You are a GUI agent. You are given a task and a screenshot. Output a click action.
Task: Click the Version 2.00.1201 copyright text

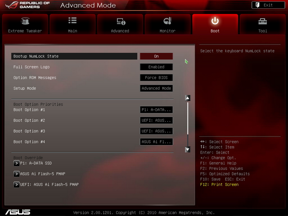[x=144, y=212]
